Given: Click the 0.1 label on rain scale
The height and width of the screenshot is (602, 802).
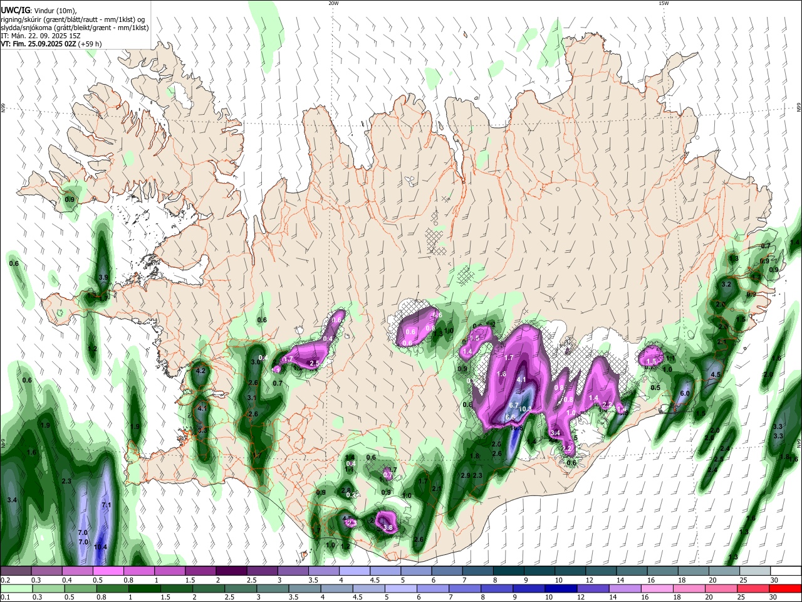Looking at the screenshot, I should (4, 597).
